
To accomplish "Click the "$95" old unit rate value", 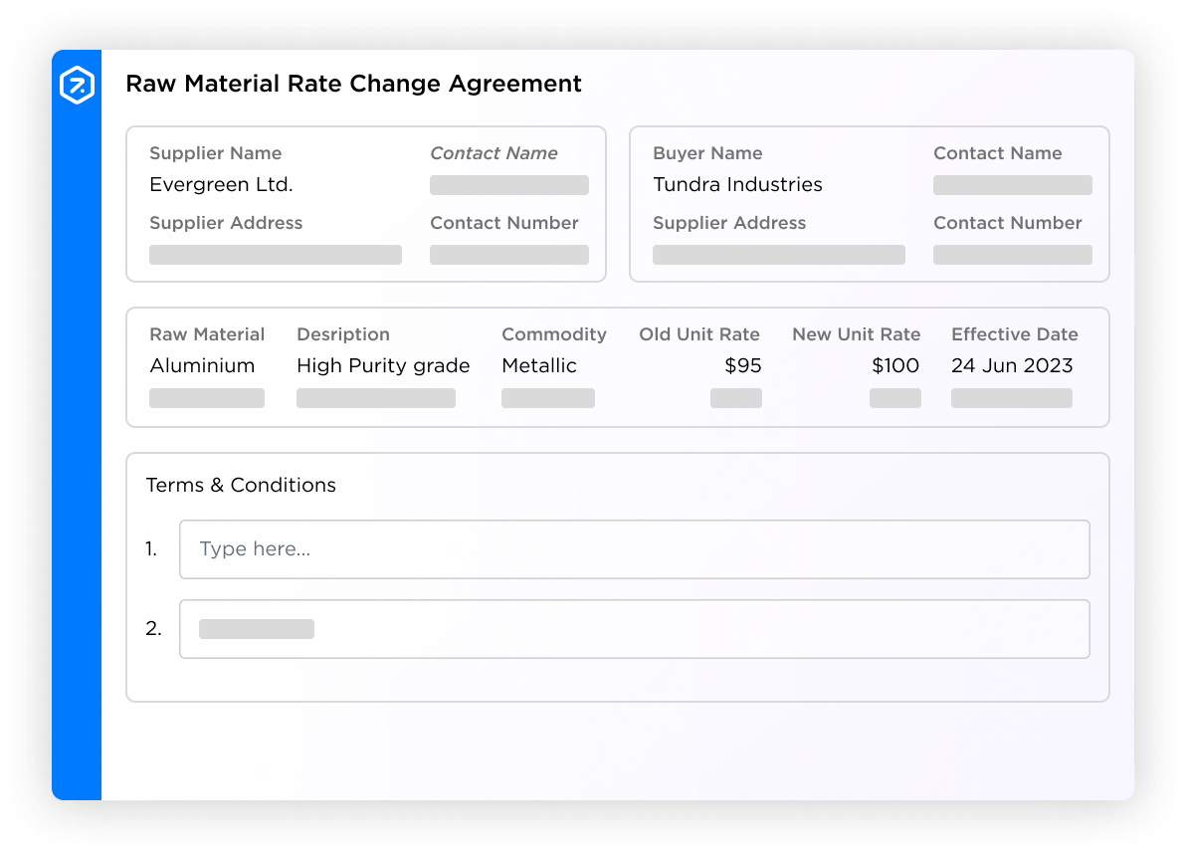I will point(743,365).
